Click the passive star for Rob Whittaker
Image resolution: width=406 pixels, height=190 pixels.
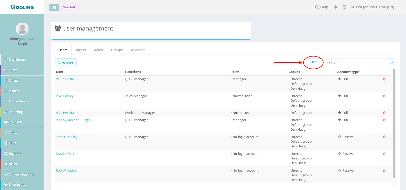[x=339, y=171]
